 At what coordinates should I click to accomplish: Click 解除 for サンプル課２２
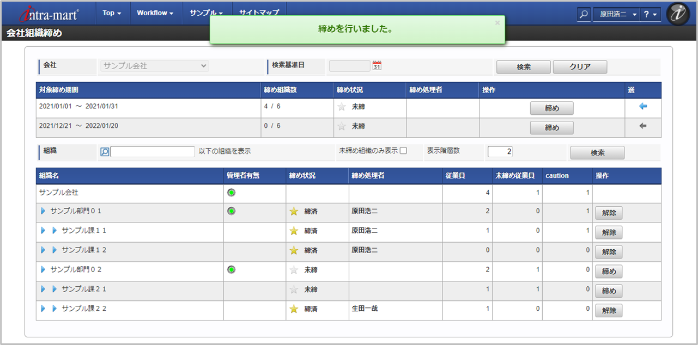click(x=609, y=311)
